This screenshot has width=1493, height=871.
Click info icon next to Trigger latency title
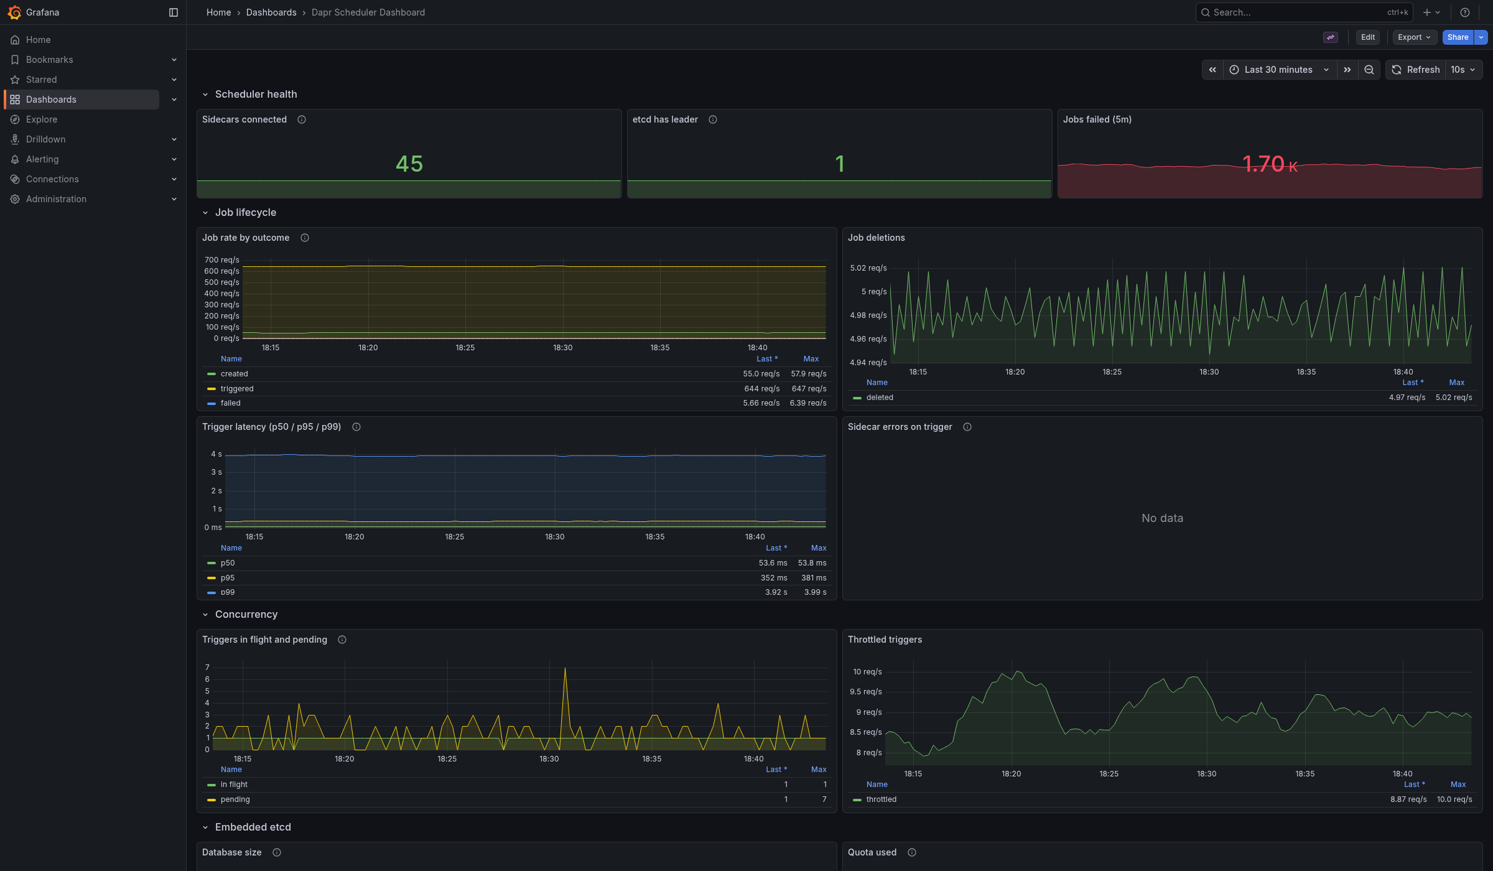[356, 427]
